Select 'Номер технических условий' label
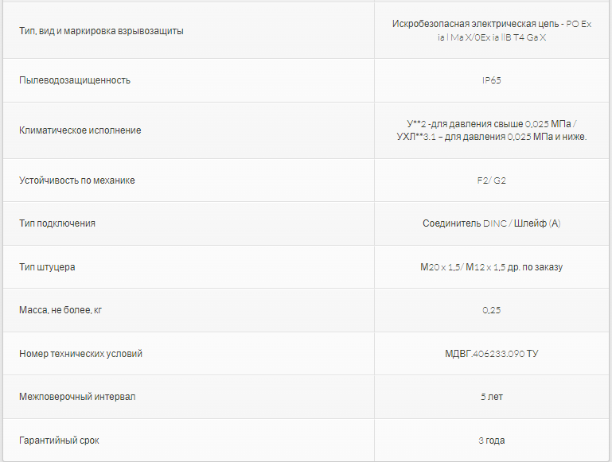 coord(80,354)
